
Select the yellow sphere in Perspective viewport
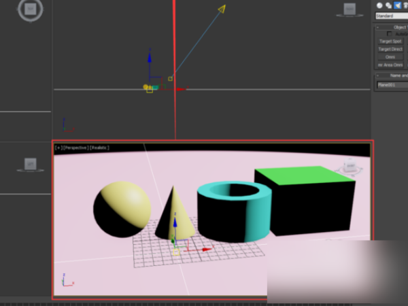click(x=122, y=209)
